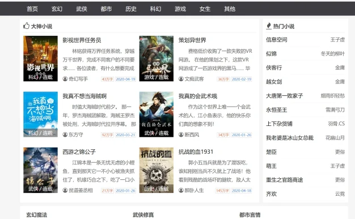Open the 武侠修真 section heading
Screen dimensions: 355x219
pos(143,214)
